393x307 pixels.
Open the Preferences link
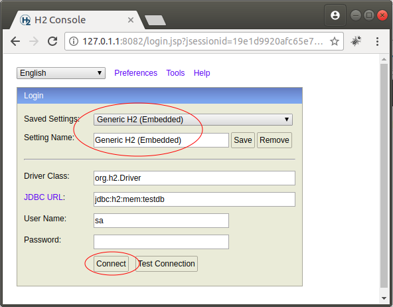coord(135,73)
